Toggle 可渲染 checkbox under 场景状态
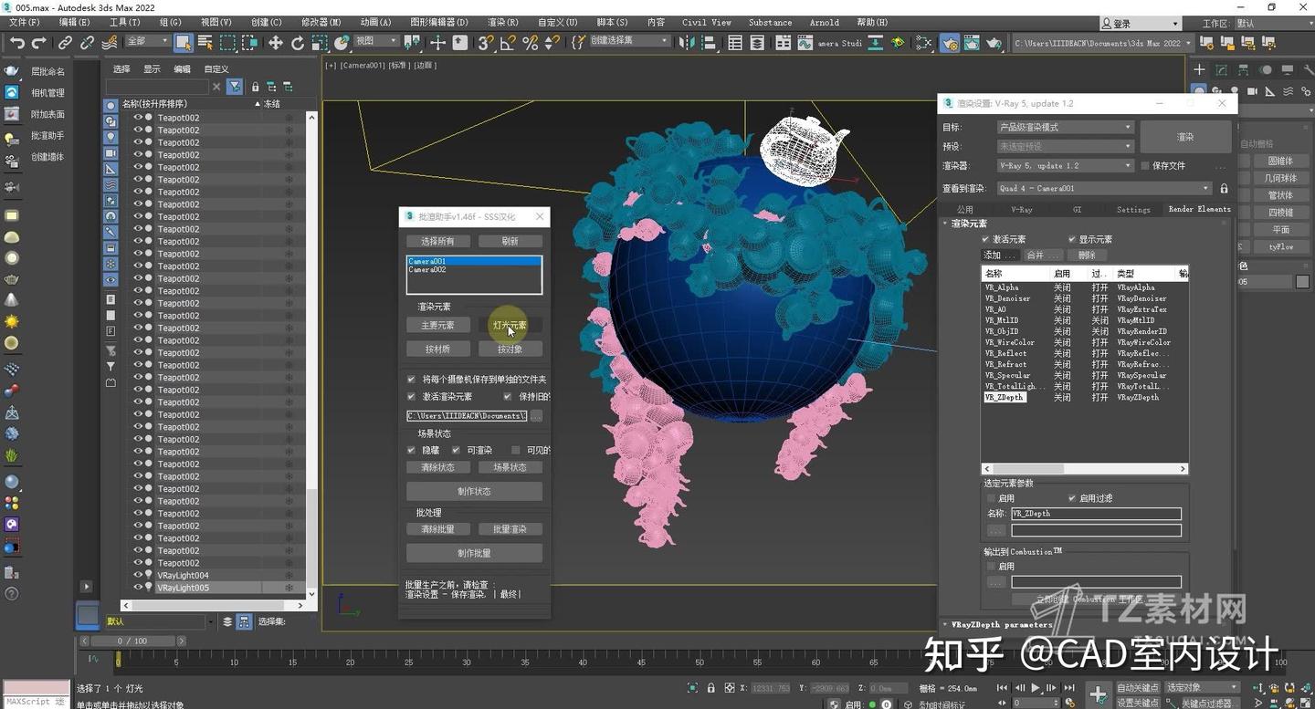Viewport: 1315px width, 709px height. pos(456,450)
